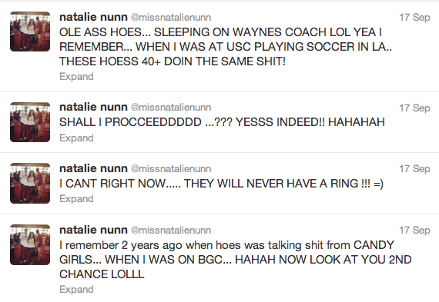Expand the OLE ASS HOES tweet
The width and height of the screenshot is (439, 302).
76,77
